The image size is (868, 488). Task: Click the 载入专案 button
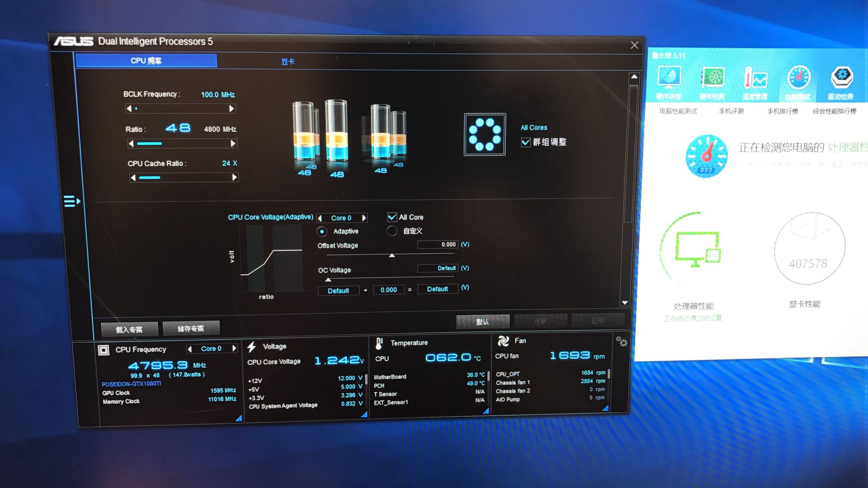click(x=129, y=329)
